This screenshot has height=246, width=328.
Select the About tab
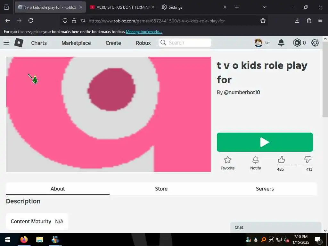[58, 189]
